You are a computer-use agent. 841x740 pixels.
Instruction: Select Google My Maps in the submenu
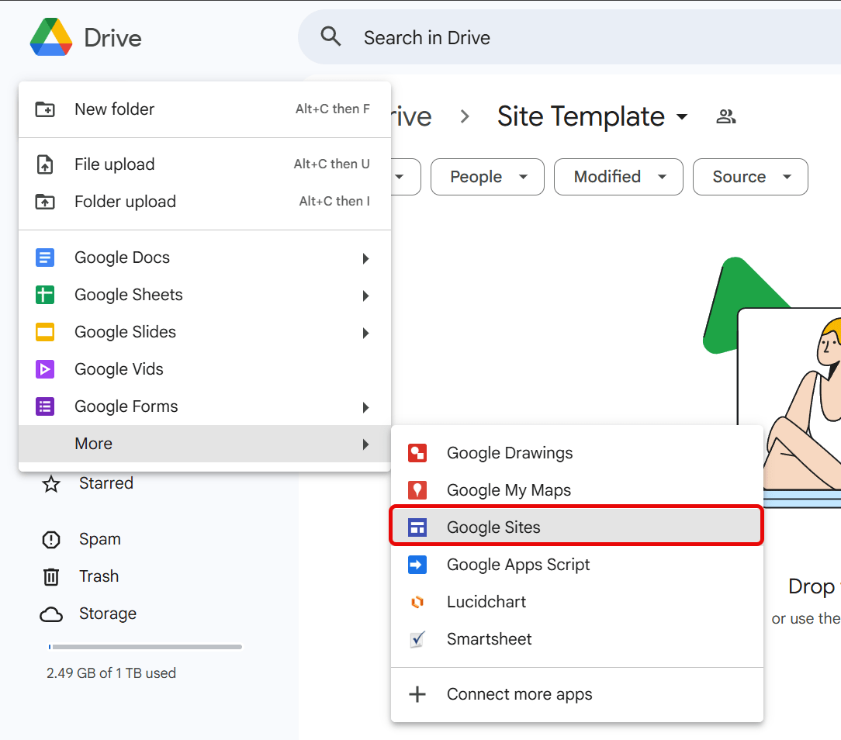point(576,490)
